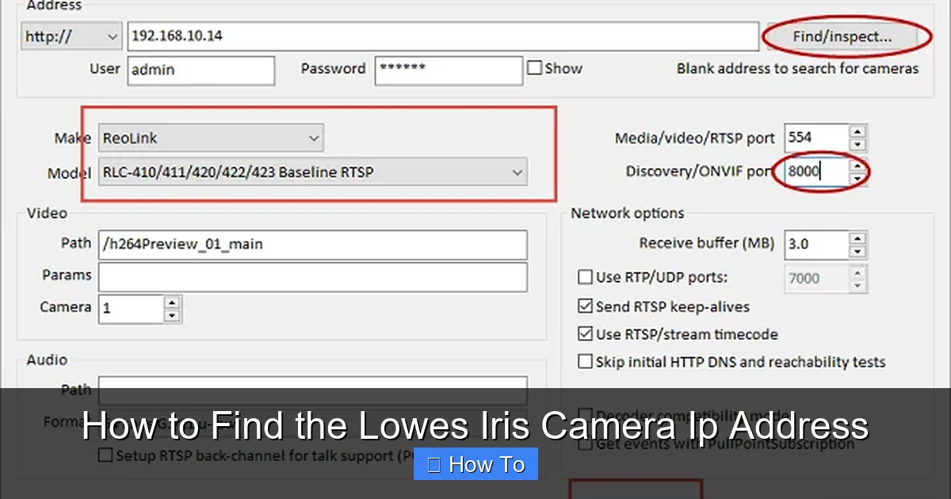Click the User field containing admin
This screenshot has height=499, width=951.
(201, 70)
